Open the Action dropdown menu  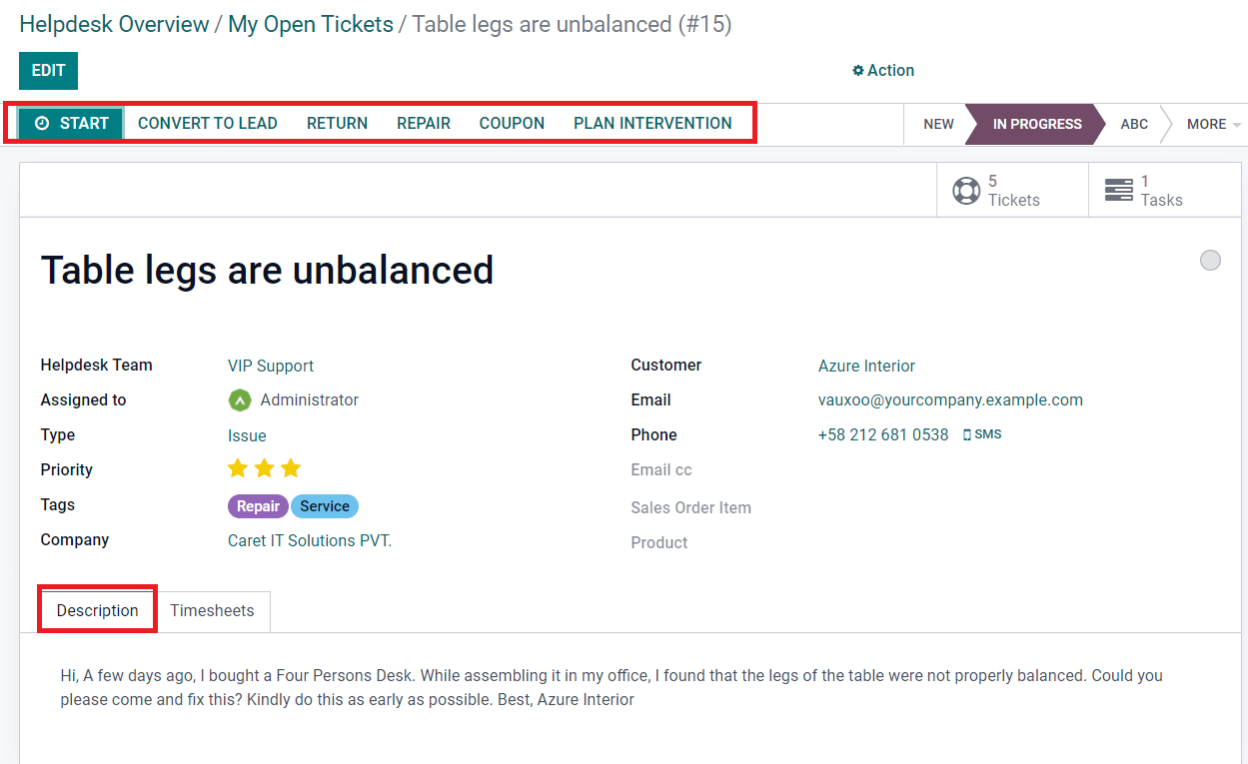pos(883,71)
